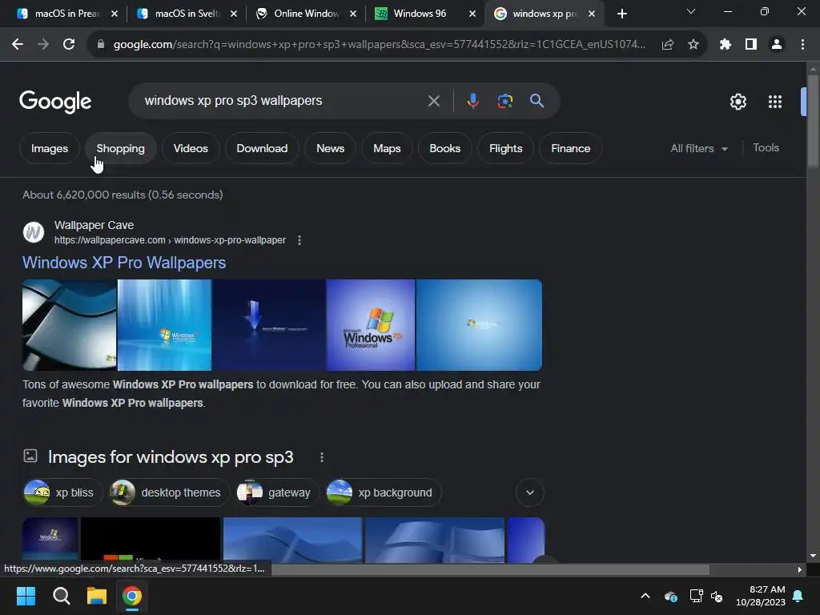Filter results by Videos
820x615 pixels.
pos(191,148)
